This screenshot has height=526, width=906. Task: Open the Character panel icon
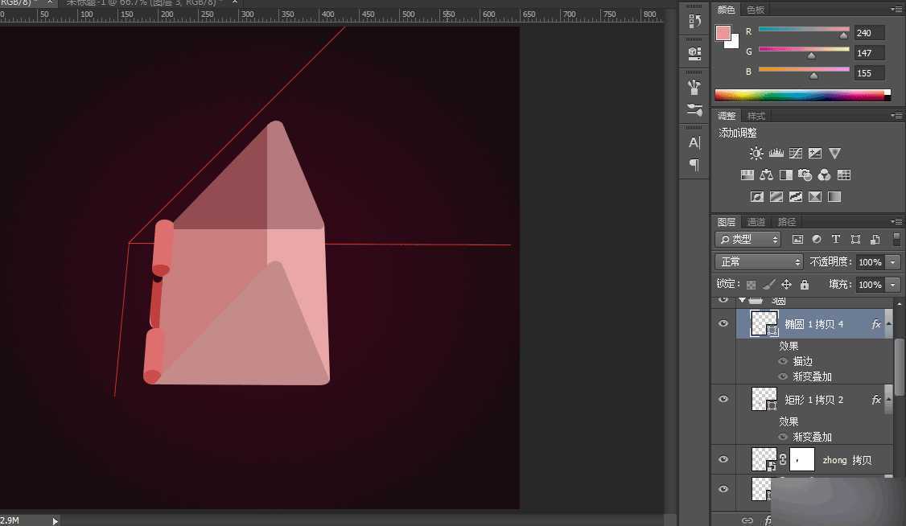coord(694,142)
